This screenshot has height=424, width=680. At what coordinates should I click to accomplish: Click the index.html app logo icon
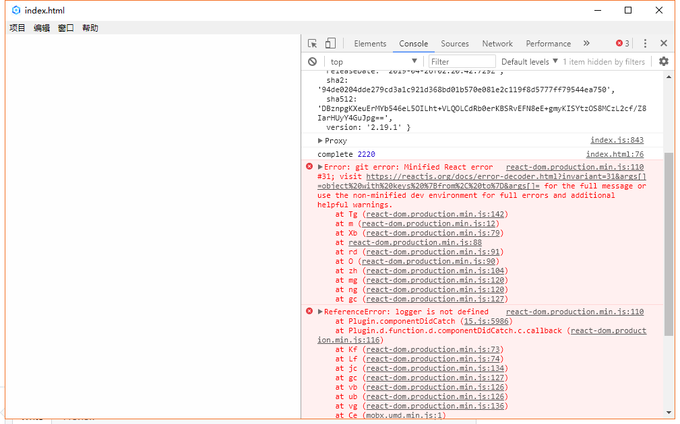(x=16, y=10)
